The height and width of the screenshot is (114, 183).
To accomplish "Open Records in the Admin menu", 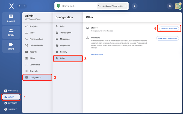I will click(x=37, y=52).
